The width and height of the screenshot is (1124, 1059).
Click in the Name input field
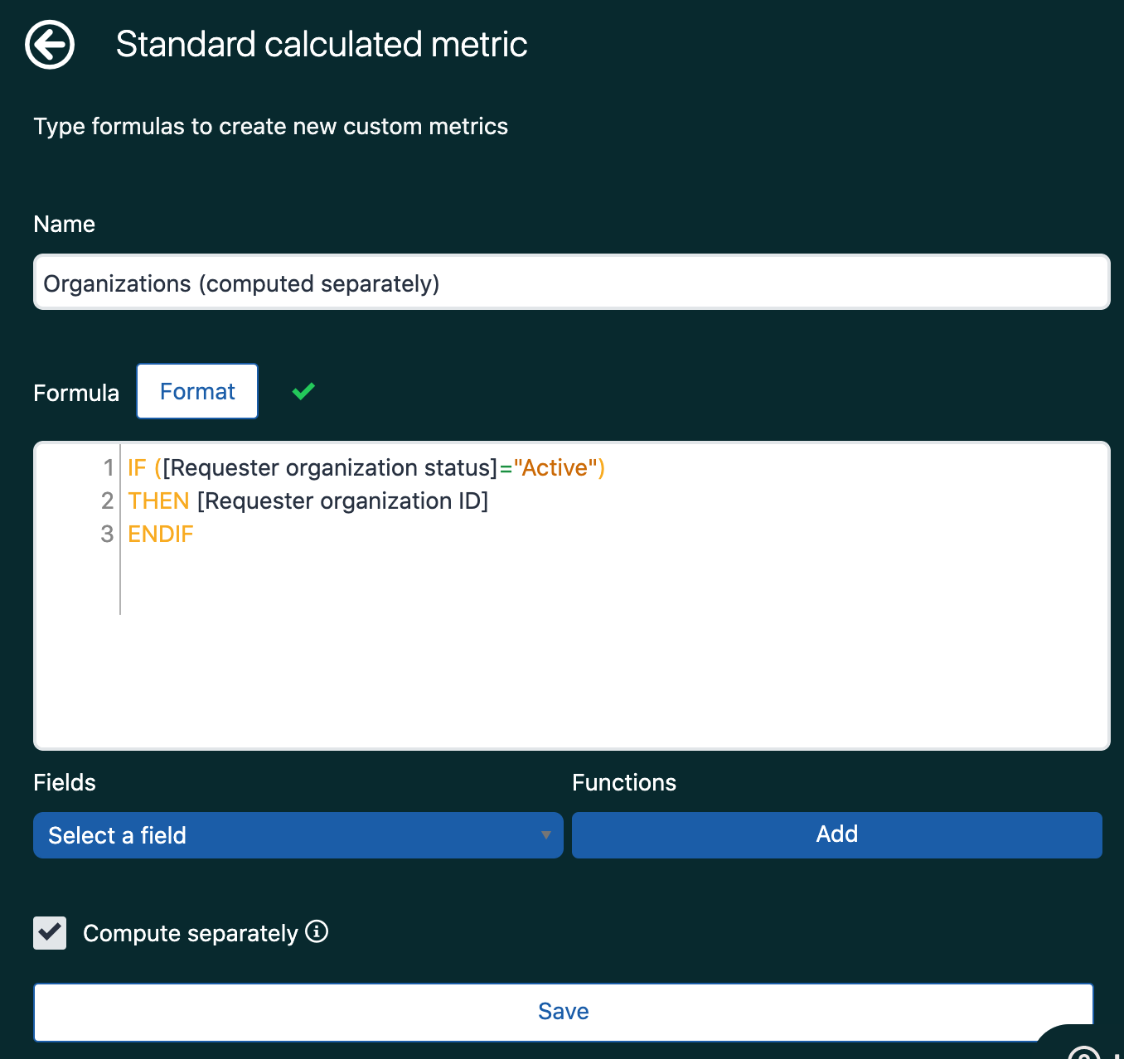[572, 283]
